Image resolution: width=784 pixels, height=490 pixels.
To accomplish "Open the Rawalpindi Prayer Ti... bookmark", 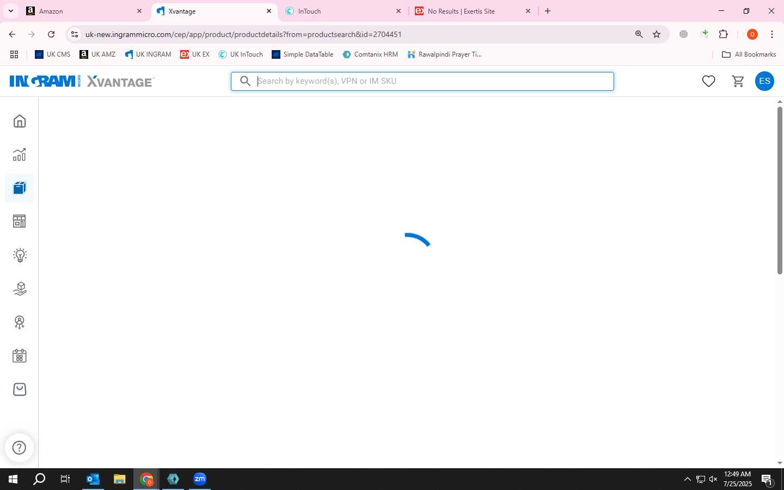I will click(x=444, y=54).
